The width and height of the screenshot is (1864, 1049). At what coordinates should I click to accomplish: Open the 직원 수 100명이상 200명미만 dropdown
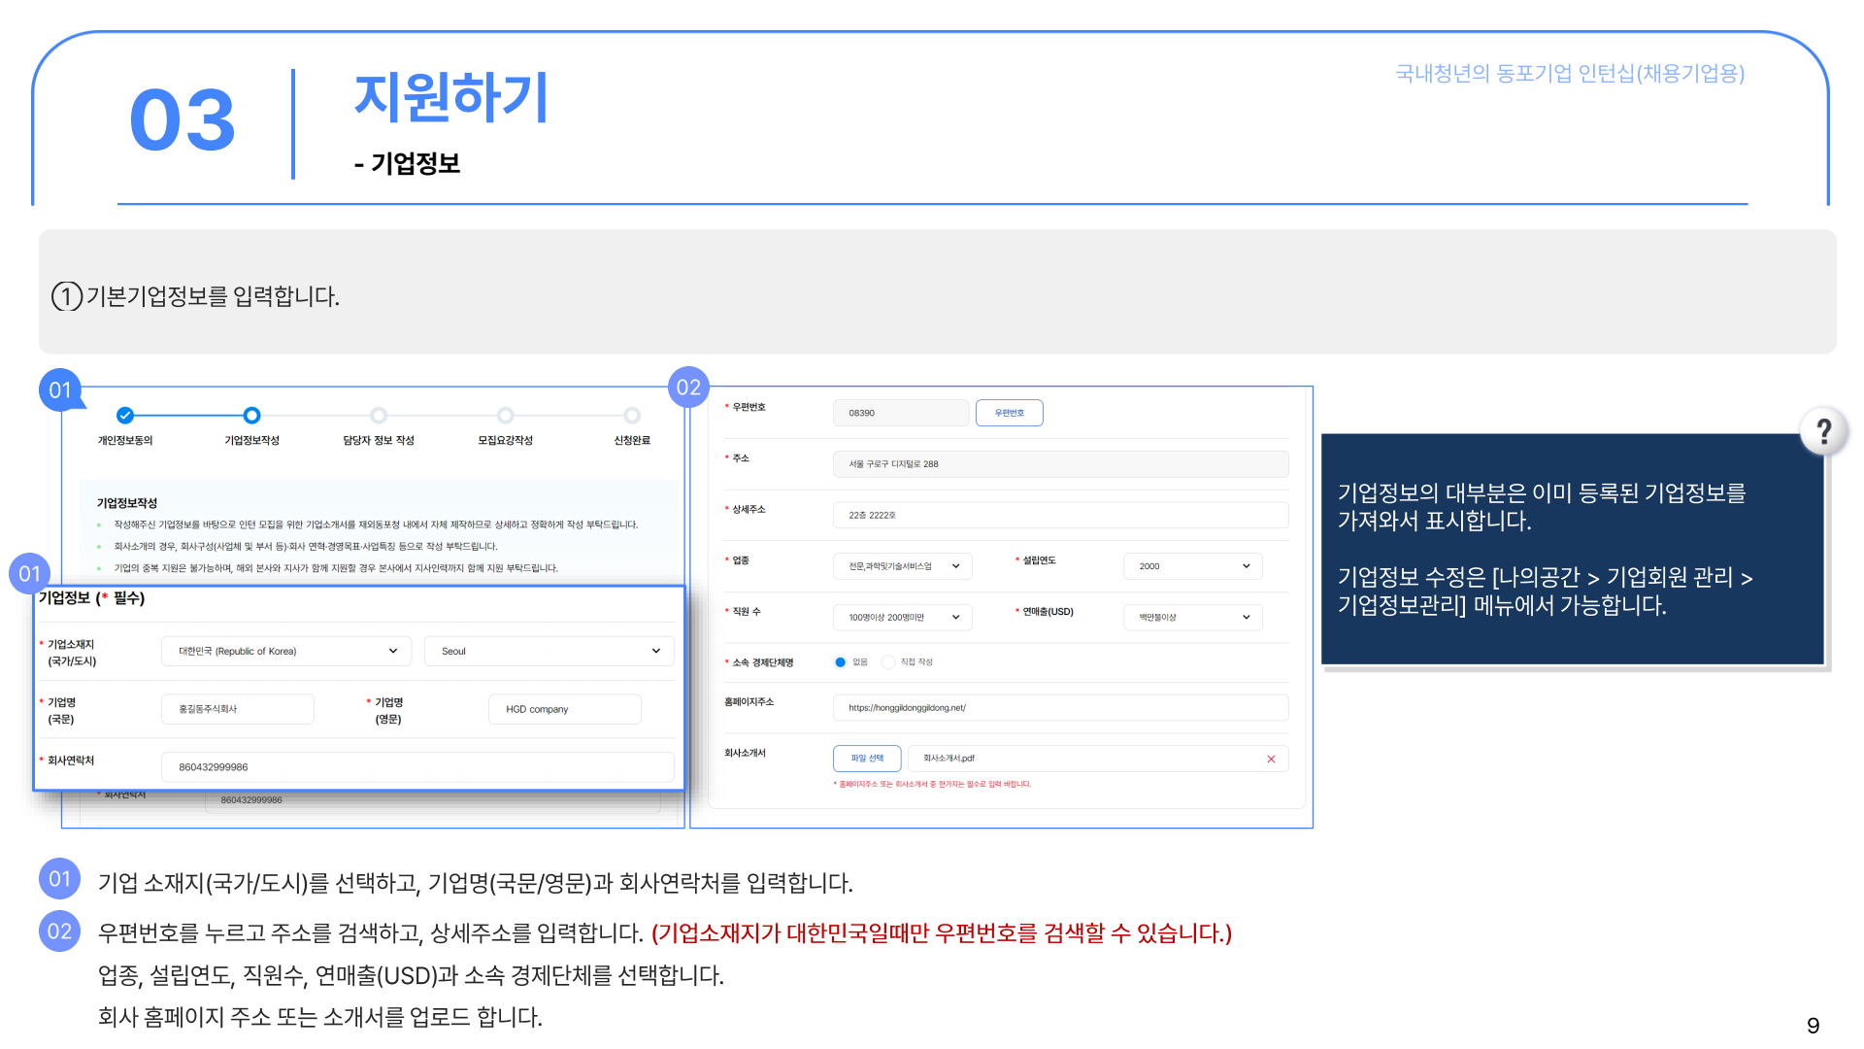pyautogui.click(x=902, y=617)
